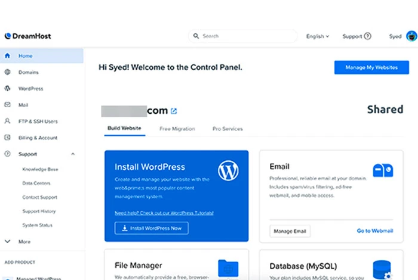The width and height of the screenshot is (418, 280).
Task: Click the Syed username text
Action: click(x=395, y=36)
